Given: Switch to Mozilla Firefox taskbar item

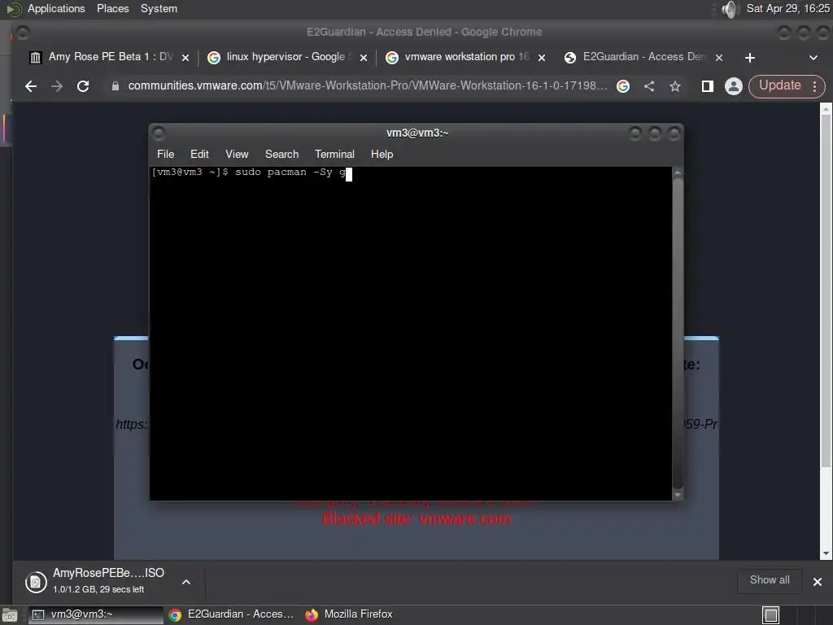Looking at the screenshot, I should pos(350,614).
